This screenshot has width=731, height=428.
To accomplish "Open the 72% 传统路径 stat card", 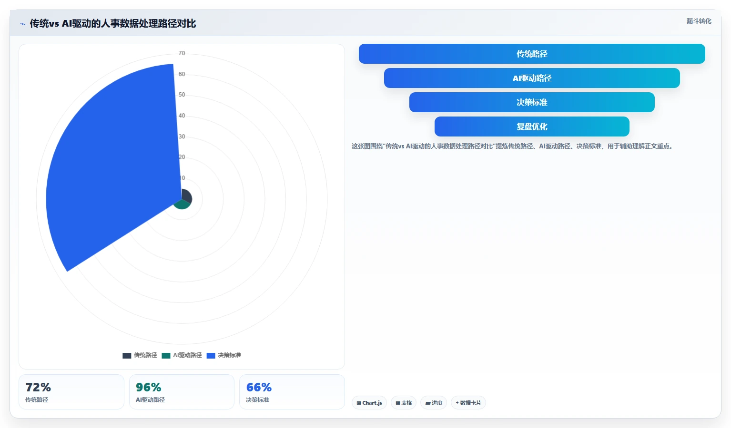I will pyautogui.click(x=71, y=392).
